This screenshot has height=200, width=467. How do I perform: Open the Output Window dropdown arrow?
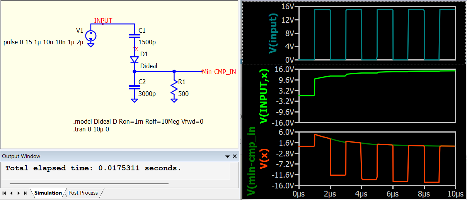pyautogui.click(x=227, y=156)
